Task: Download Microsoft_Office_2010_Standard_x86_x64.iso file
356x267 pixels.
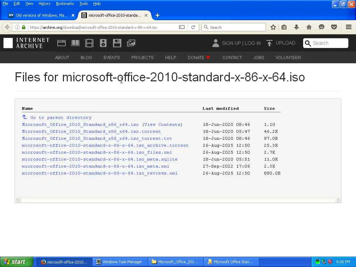Action: [x=80, y=124]
